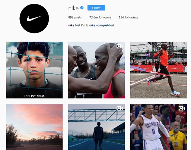Open the runner silhouette on track video

tap(96, 127)
